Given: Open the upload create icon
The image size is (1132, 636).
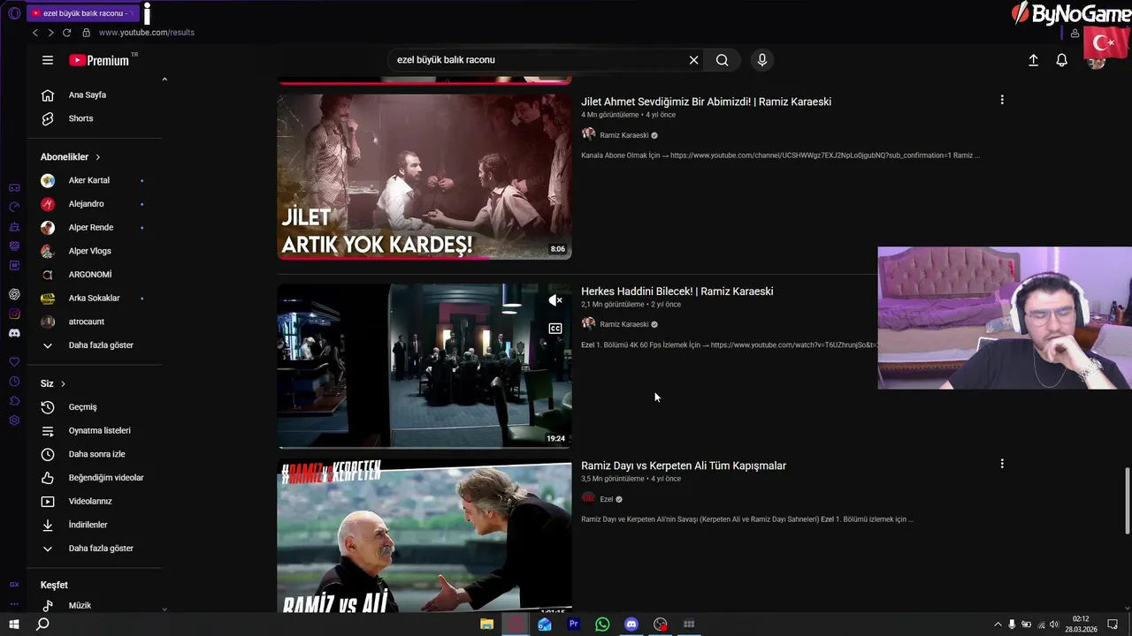Looking at the screenshot, I should pyautogui.click(x=1033, y=60).
